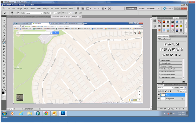Select the Path Selection tool
This screenshot has width=196, height=123.
4,71
